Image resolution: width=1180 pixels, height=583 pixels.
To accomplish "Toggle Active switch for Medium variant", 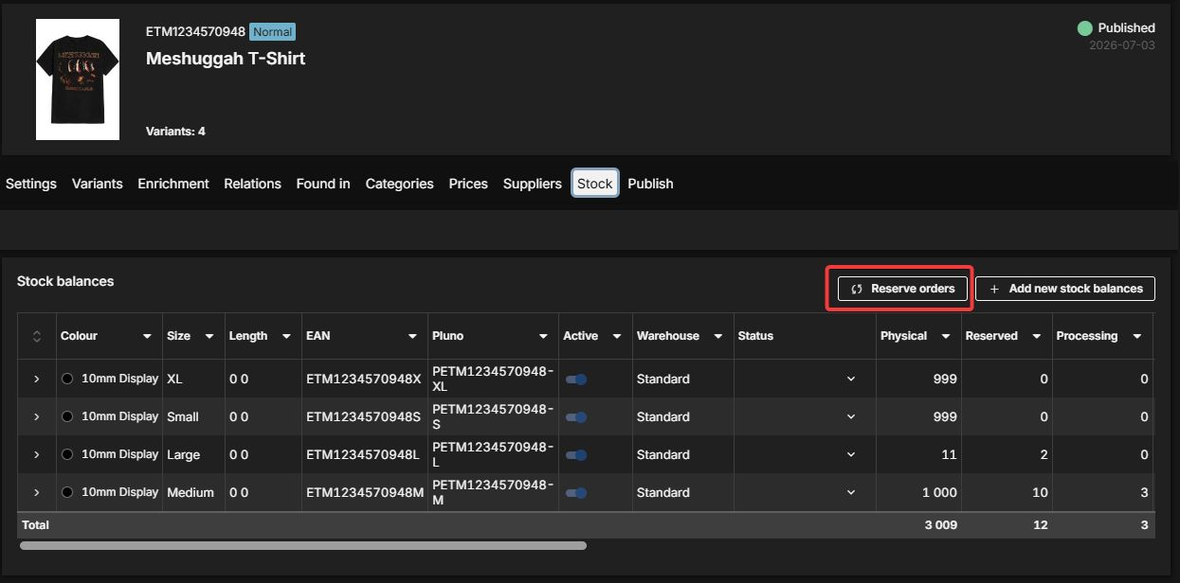I will pyautogui.click(x=576, y=492).
